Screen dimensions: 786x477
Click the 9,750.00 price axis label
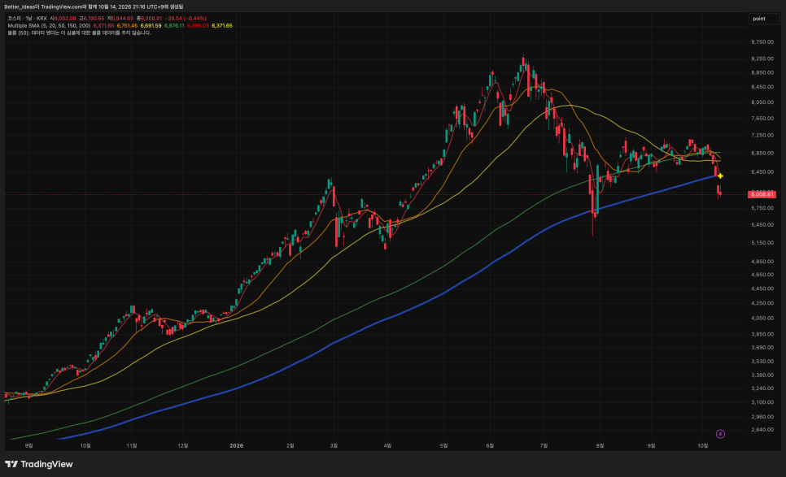(762, 42)
